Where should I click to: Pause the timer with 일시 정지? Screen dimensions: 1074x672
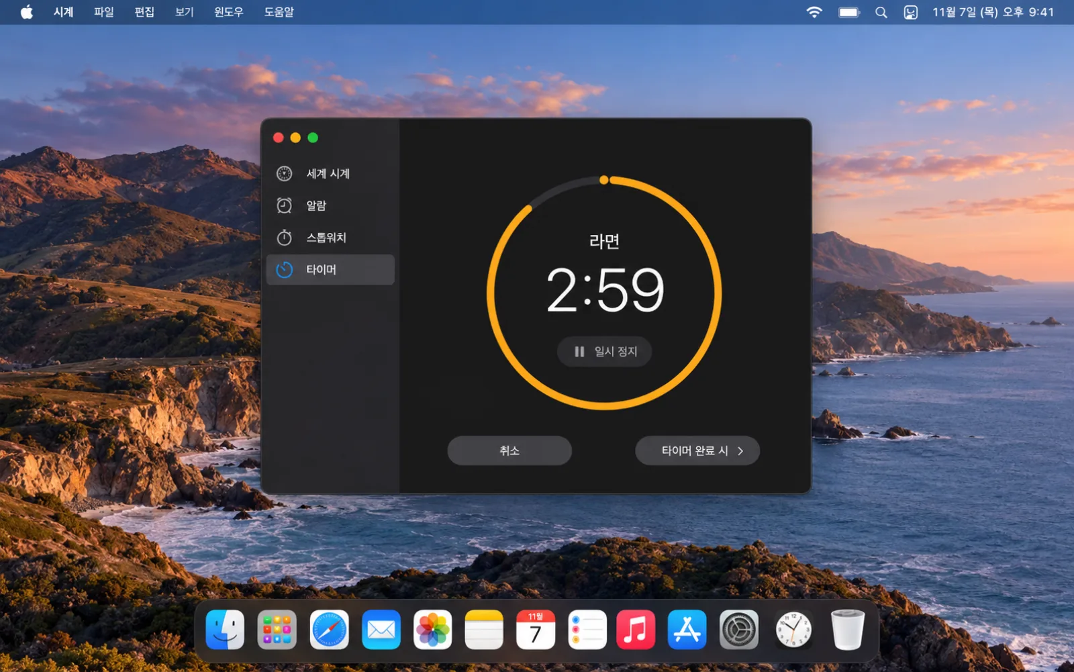[x=604, y=352]
